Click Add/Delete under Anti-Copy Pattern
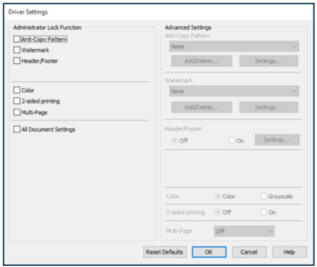Screen dimensions: 317x267 pos(201,61)
